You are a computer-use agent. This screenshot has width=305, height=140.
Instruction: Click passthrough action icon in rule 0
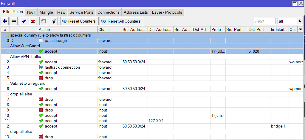[x=41, y=40]
